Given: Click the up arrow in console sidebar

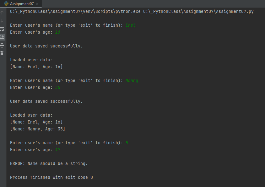Looking at the screenshot, I should pyautogui.click(x=2, y=12).
